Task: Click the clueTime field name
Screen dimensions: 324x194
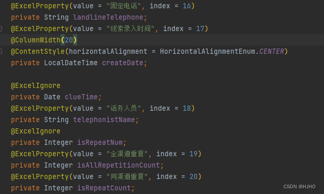Action: pos(81,97)
